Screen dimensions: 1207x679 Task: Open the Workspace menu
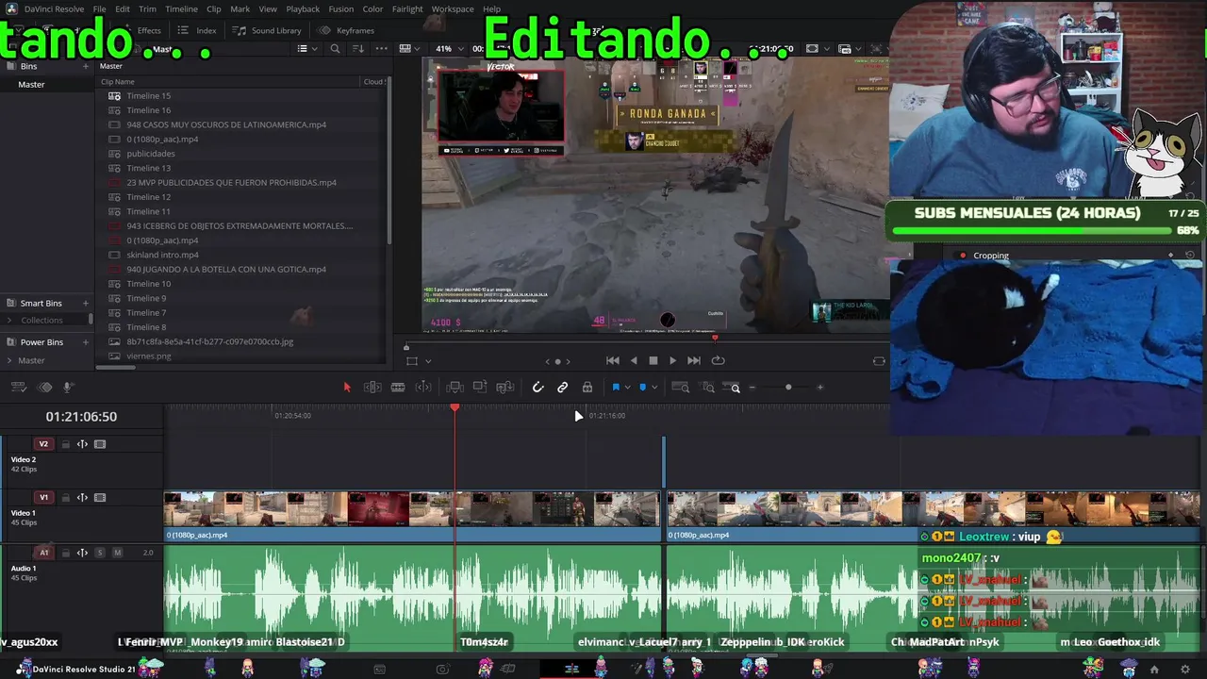453,8
